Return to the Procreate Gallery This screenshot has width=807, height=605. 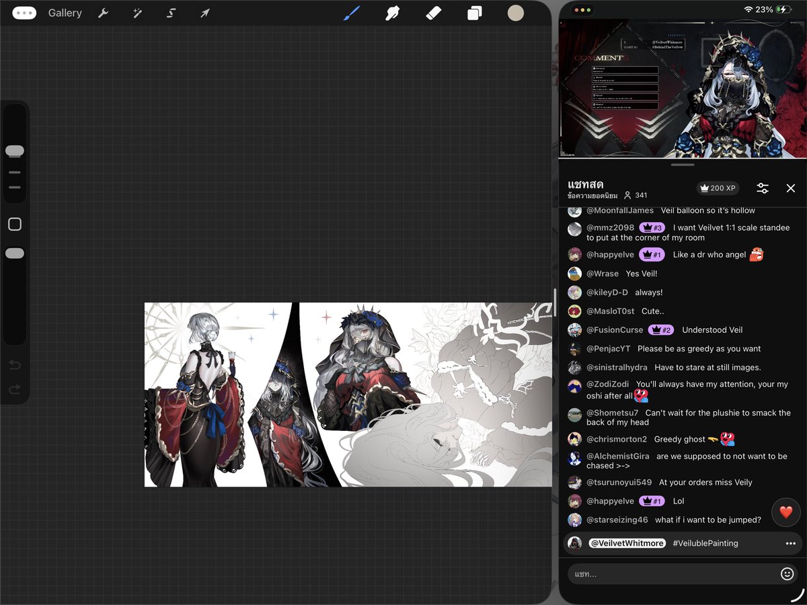(x=65, y=13)
